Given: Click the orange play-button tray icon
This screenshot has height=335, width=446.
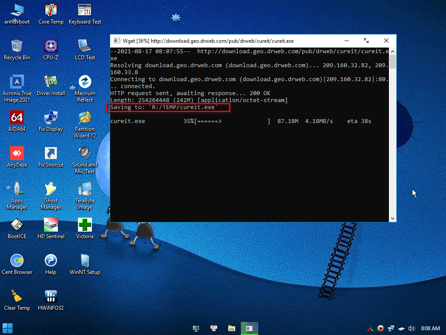Looking at the screenshot, I should (381, 328).
